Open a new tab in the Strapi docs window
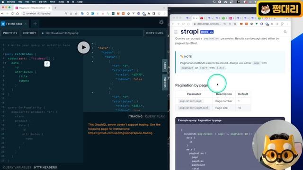303x170 pixels. (x=275, y=18)
